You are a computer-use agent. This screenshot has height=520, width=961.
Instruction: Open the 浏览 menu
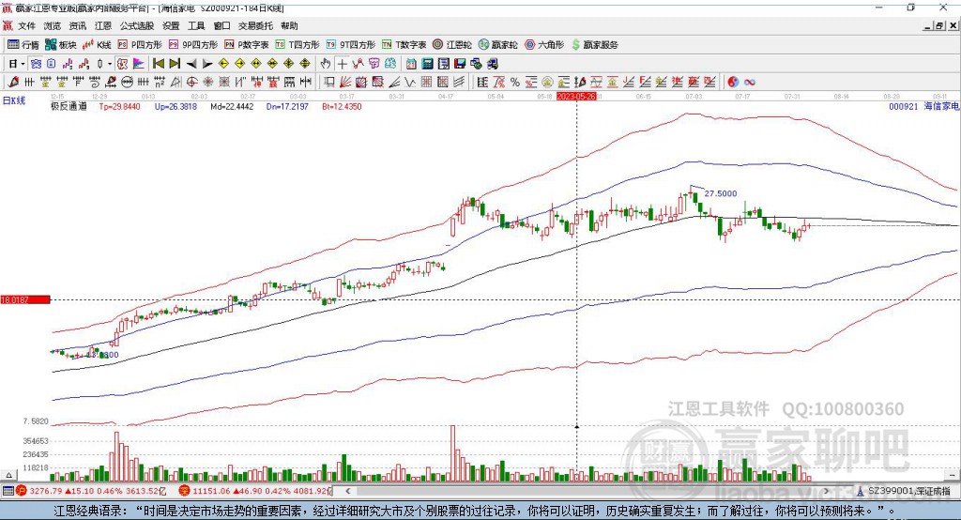53,25
